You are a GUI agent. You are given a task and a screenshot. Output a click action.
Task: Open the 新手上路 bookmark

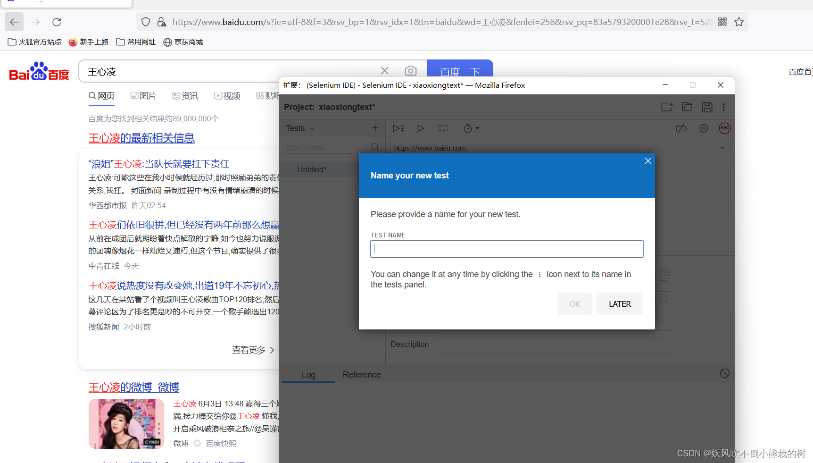88,42
